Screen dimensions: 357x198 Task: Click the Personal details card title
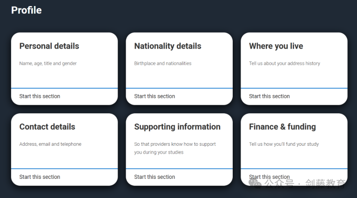click(49, 46)
